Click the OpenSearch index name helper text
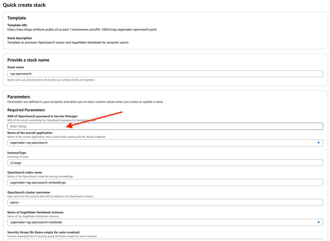Image resolution: width=330 pixels, height=241 pixels. (40, 177)
